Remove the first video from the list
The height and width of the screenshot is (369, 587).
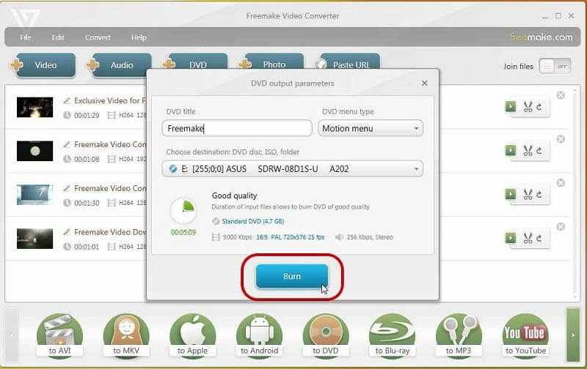561,95
